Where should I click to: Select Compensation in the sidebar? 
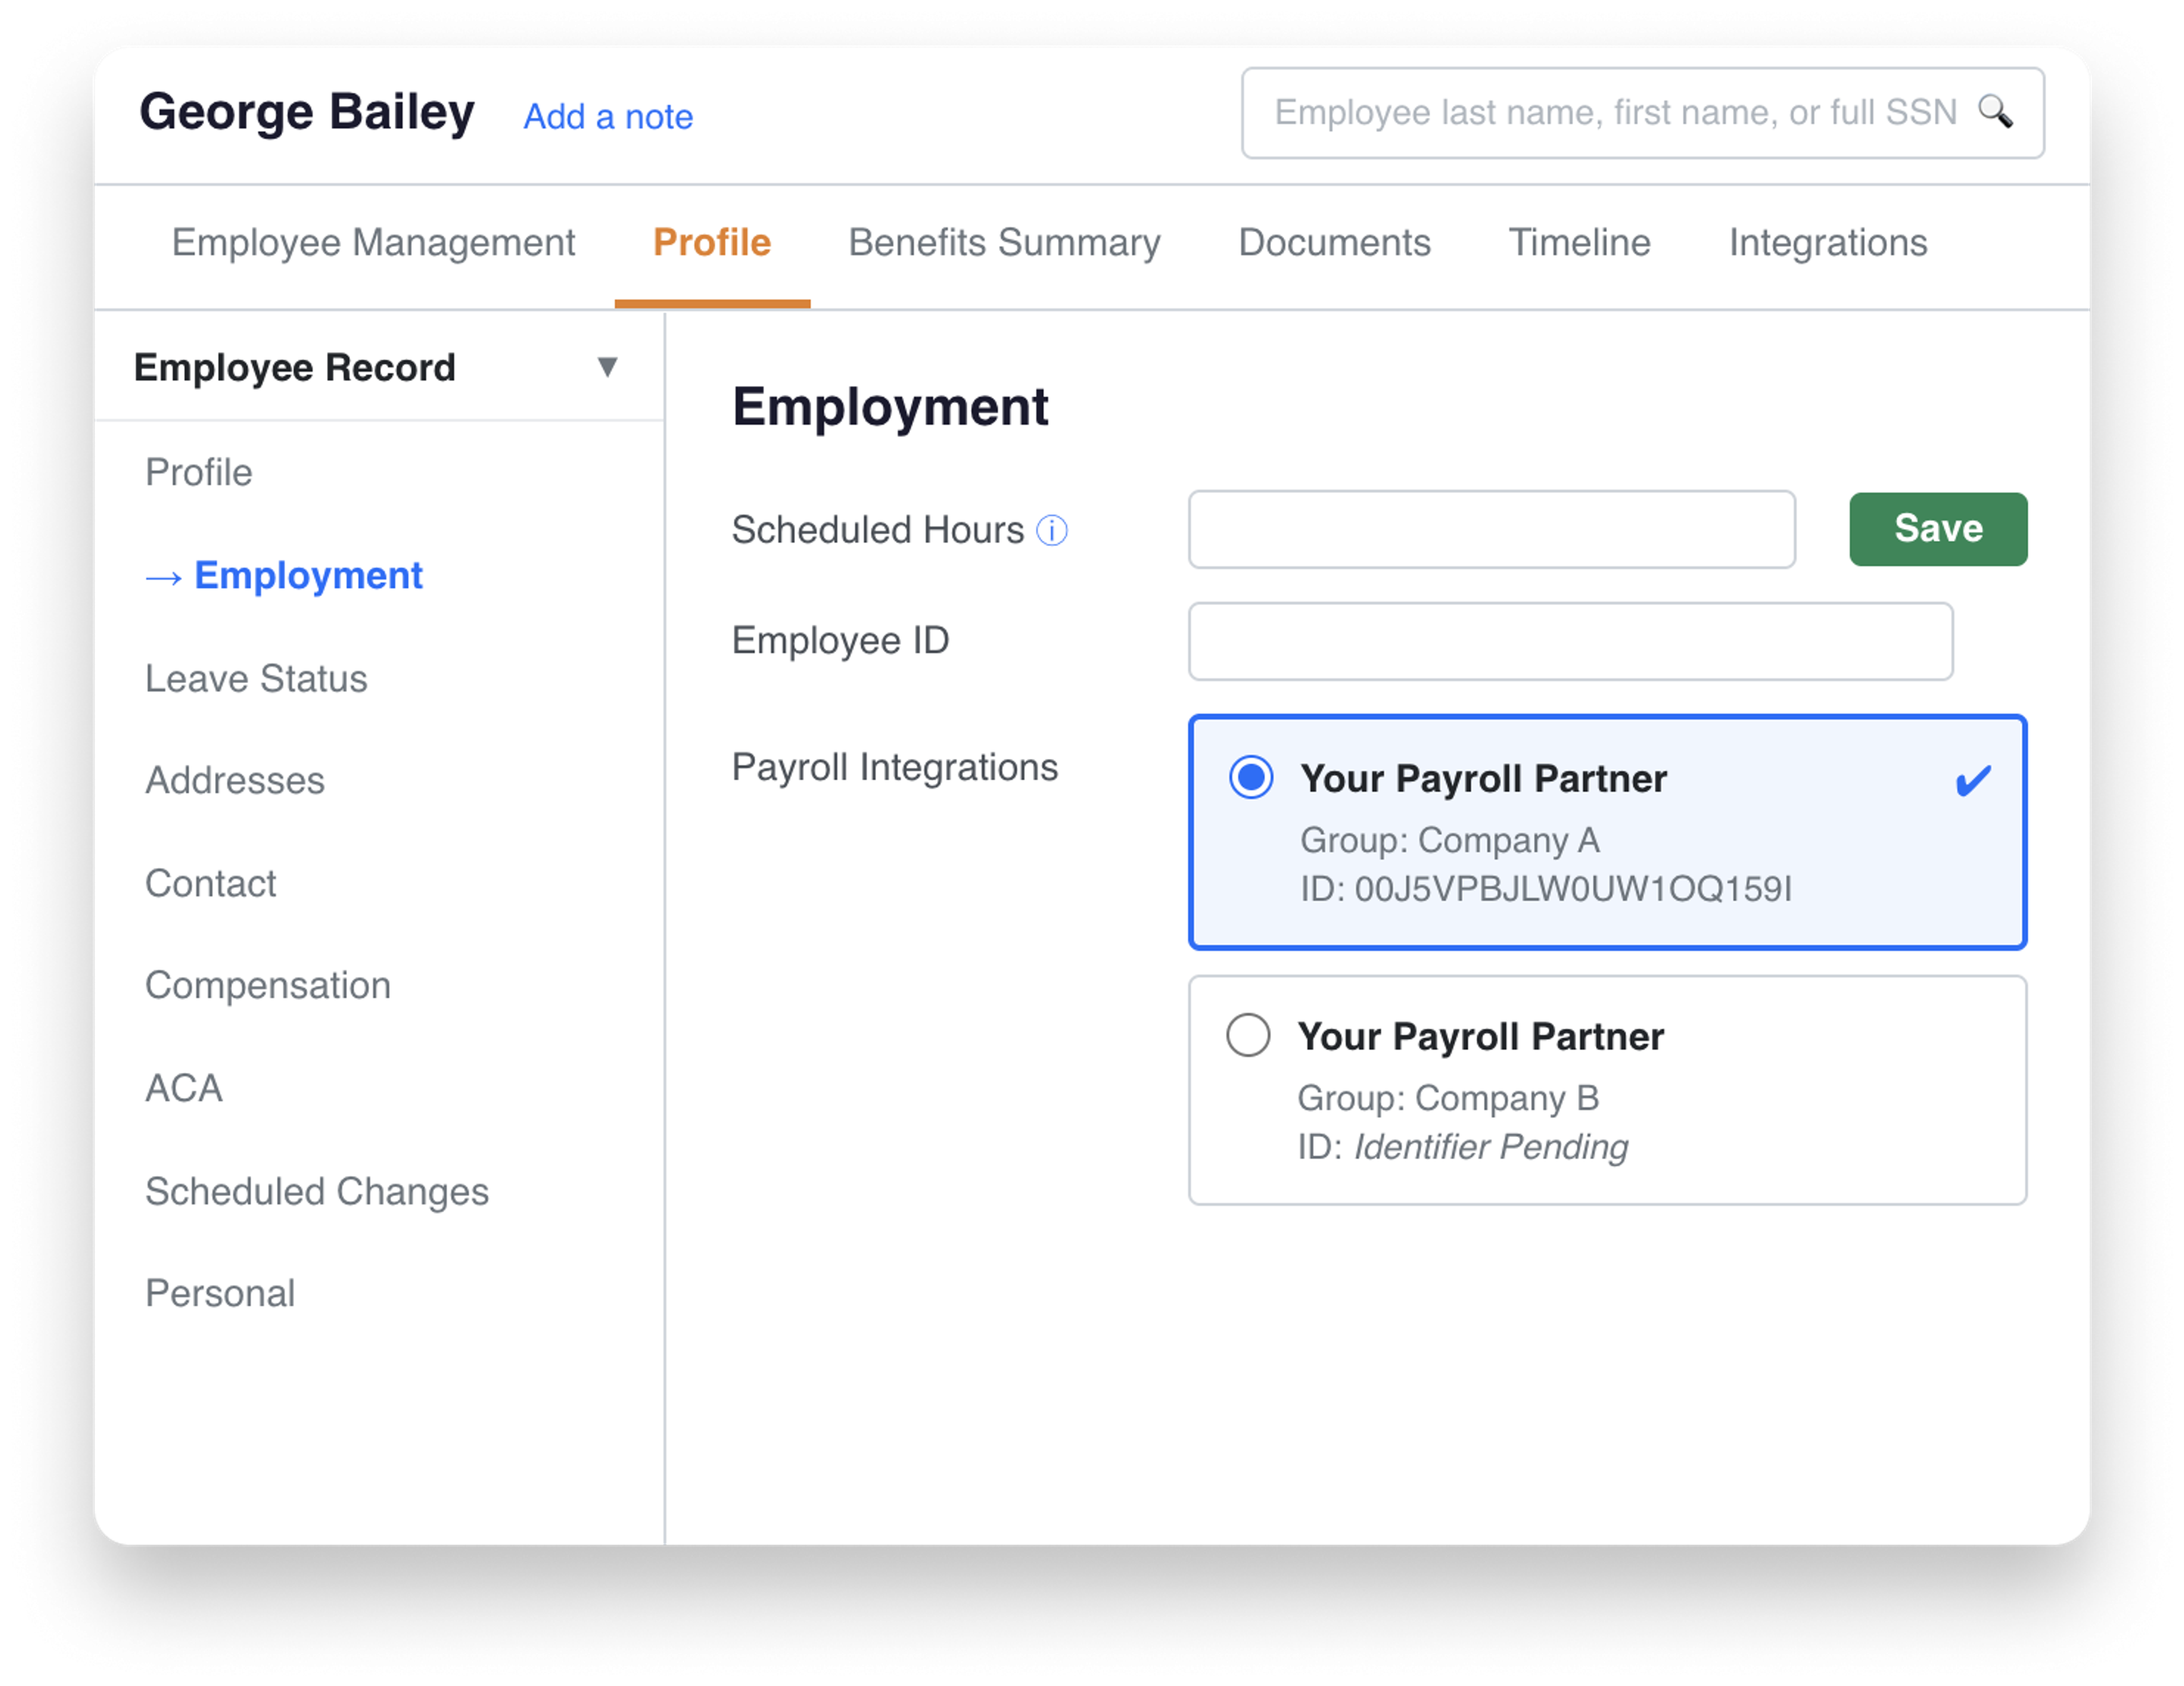tap(268, 986)
